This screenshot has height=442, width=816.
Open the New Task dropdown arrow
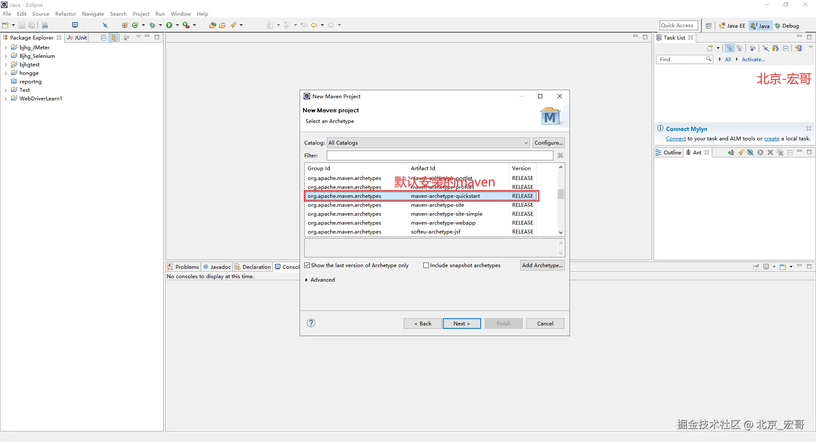point(718,48)
